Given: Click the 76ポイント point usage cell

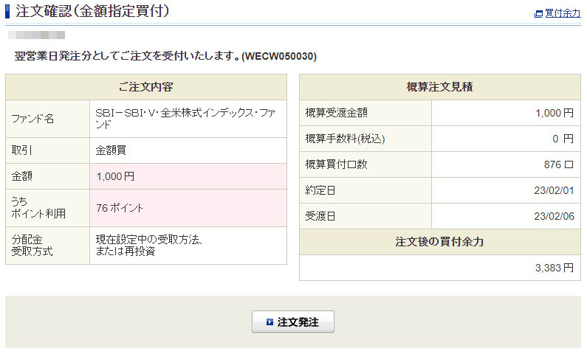Looking at the screenshot, I should (120, 208).
